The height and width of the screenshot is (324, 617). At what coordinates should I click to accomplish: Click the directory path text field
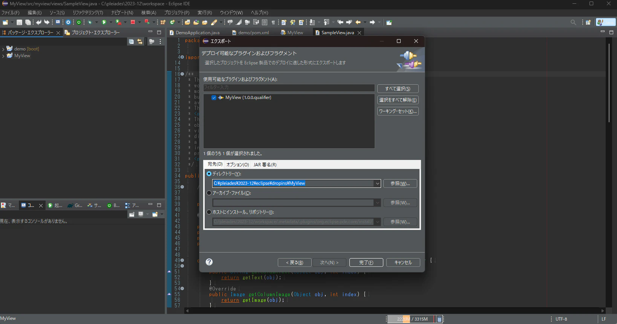pos(293,184)
